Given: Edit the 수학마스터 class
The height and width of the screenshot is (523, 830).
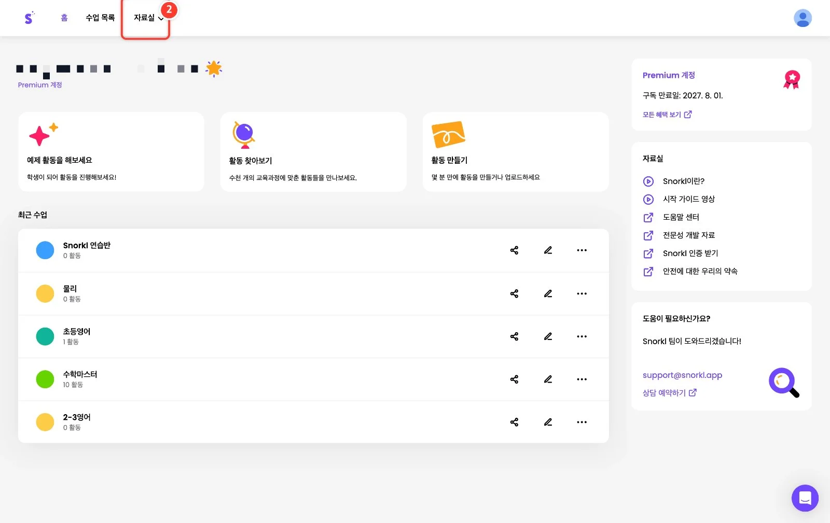Looking at the screenshot, I should 548,379.
